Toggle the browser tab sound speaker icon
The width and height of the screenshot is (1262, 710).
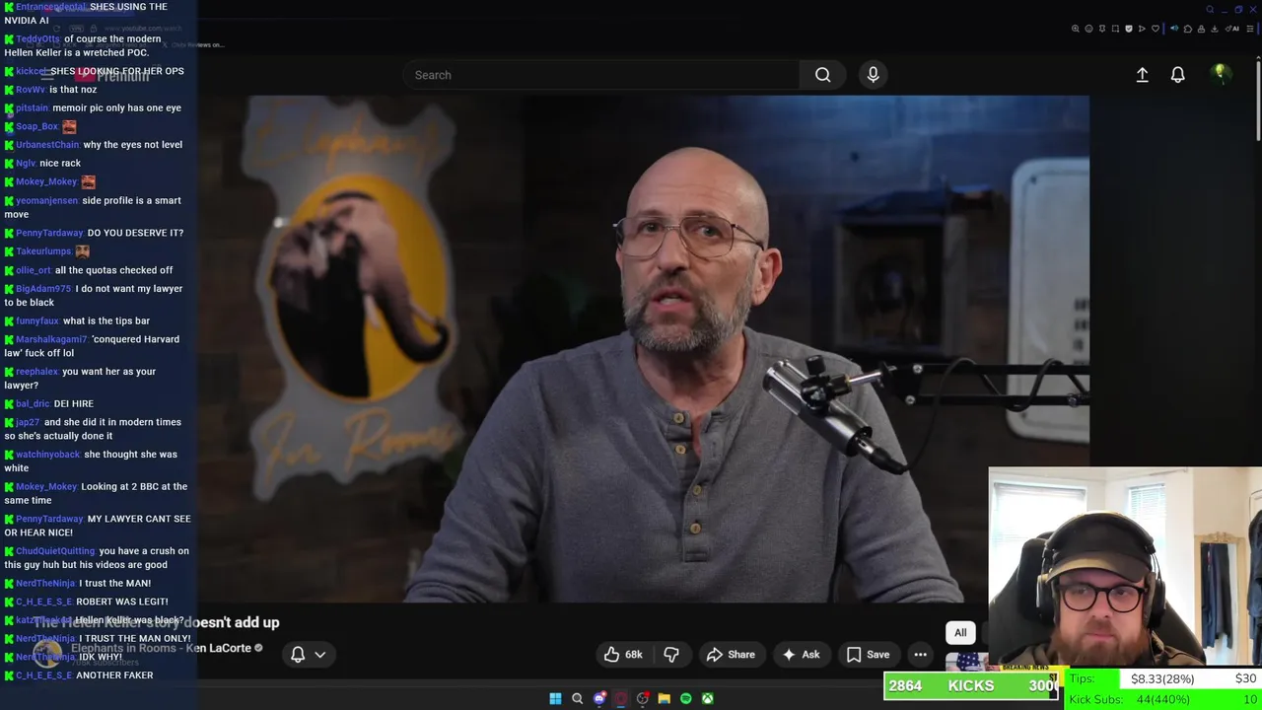coord(1174,29)
